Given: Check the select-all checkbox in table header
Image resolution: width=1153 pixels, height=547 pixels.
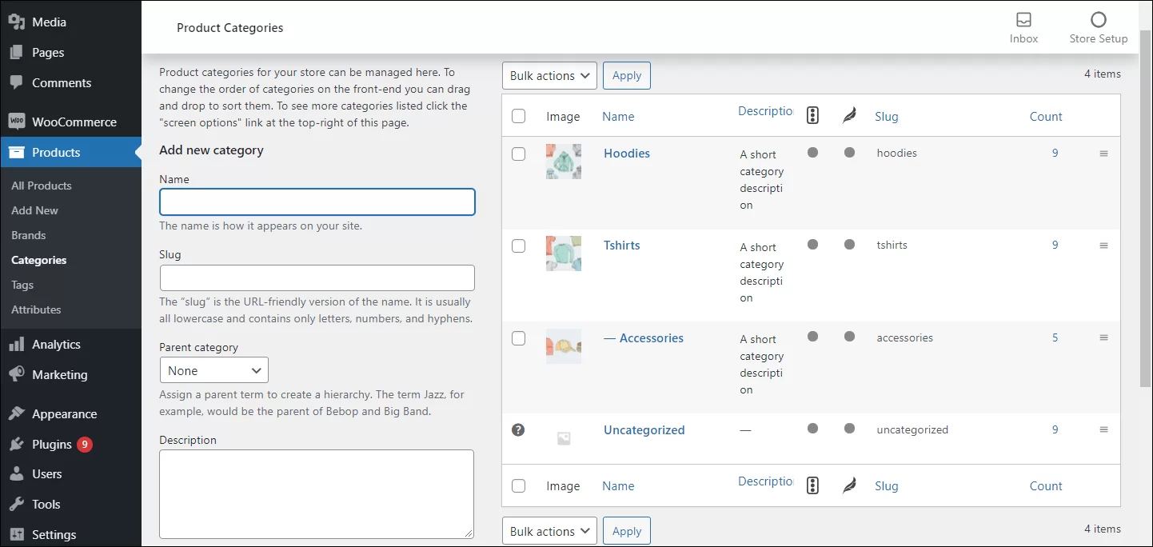Looking at the screenshot, I should click(518, 115).
